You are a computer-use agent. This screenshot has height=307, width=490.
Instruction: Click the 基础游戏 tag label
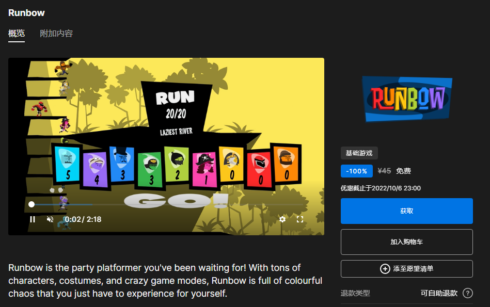click(359, 153)
